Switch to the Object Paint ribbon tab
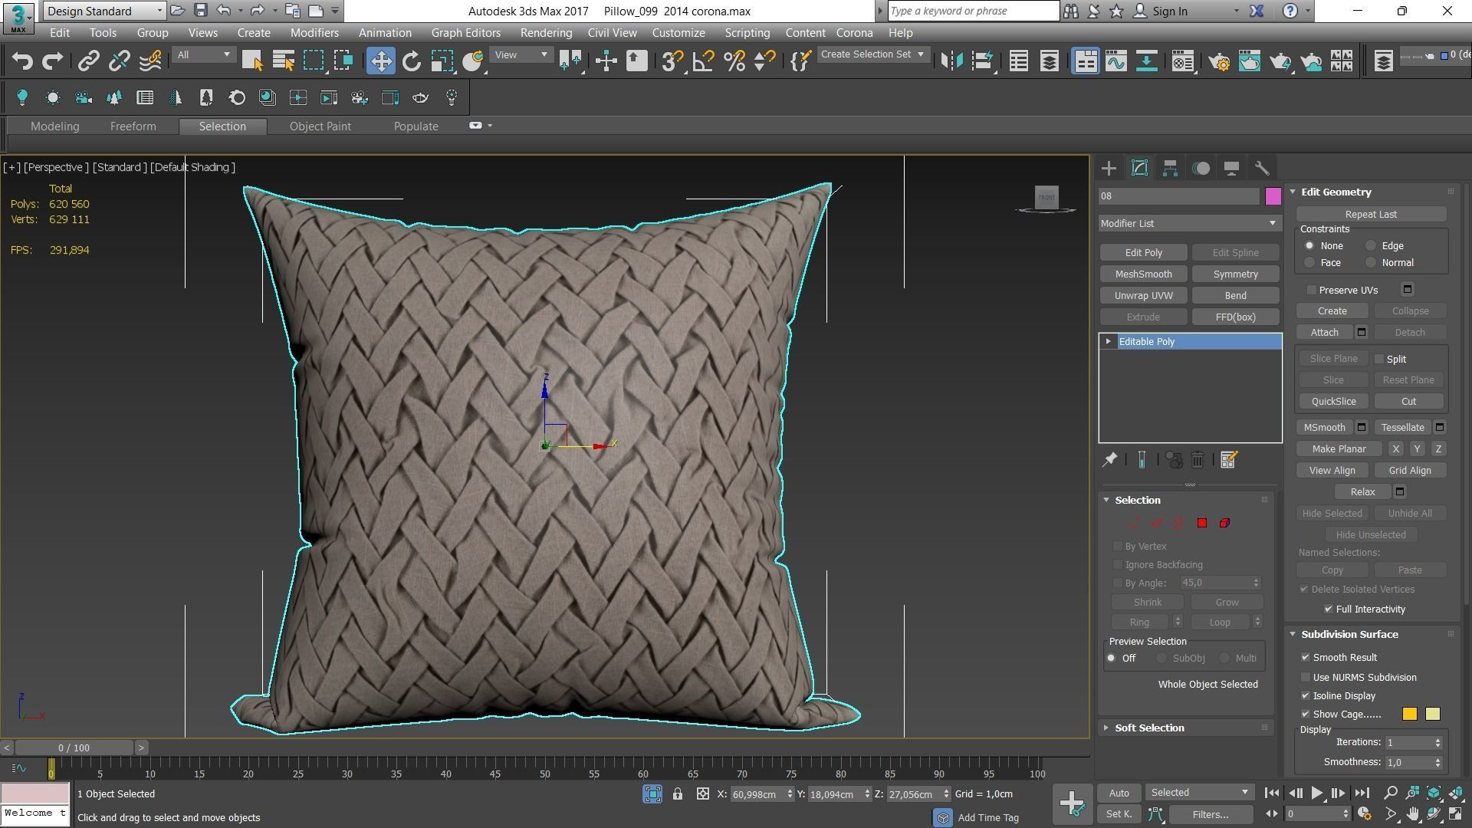 coord(320,126)
